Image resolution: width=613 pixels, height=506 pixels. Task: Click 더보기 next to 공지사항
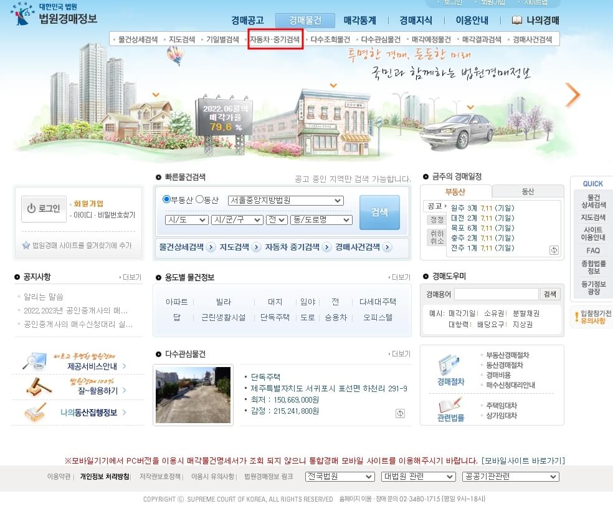[x=131, y=277]
